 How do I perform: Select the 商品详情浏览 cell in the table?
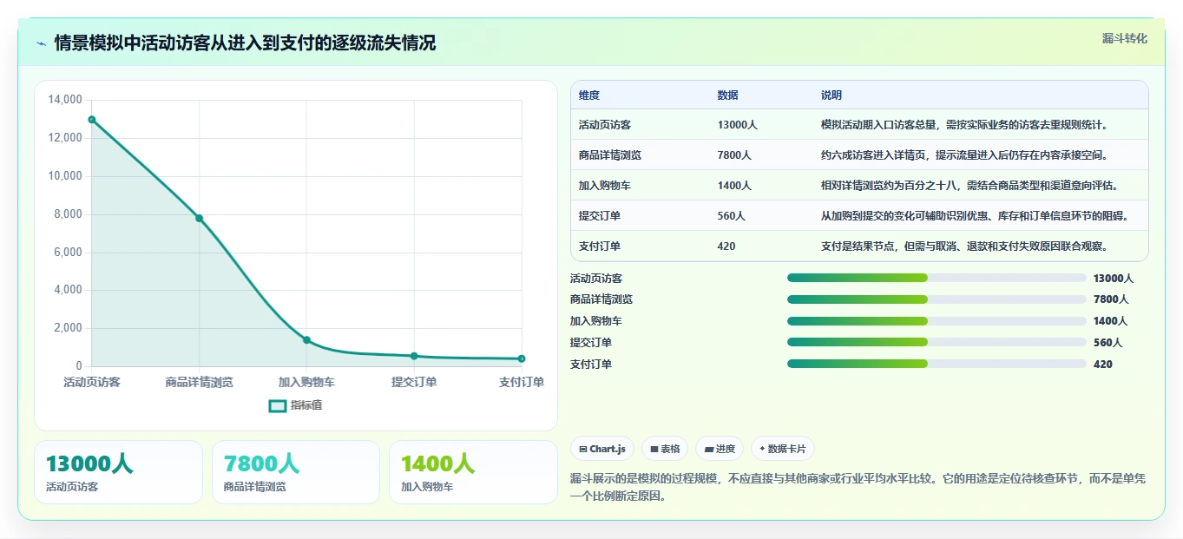(610, 155)
